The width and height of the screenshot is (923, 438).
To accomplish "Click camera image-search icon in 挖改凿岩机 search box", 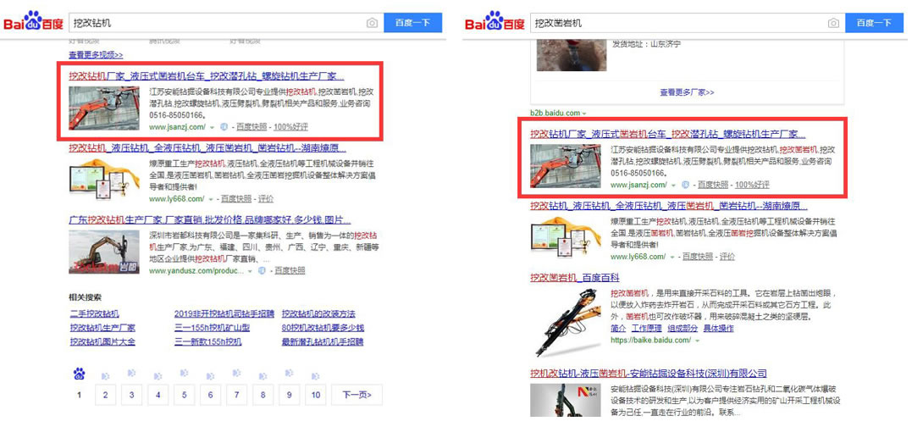I will coord(833,23).
